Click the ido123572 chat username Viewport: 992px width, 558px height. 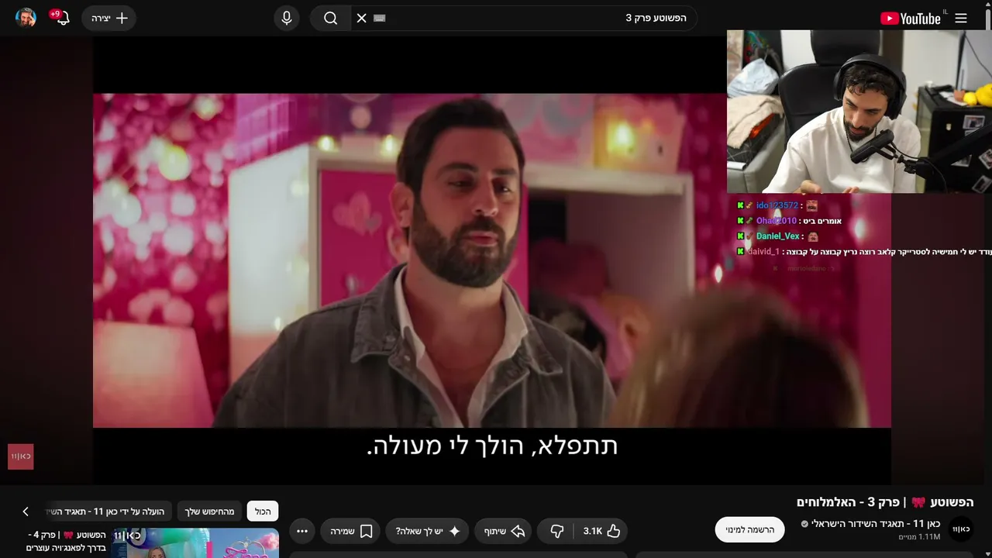click(777, 205)
